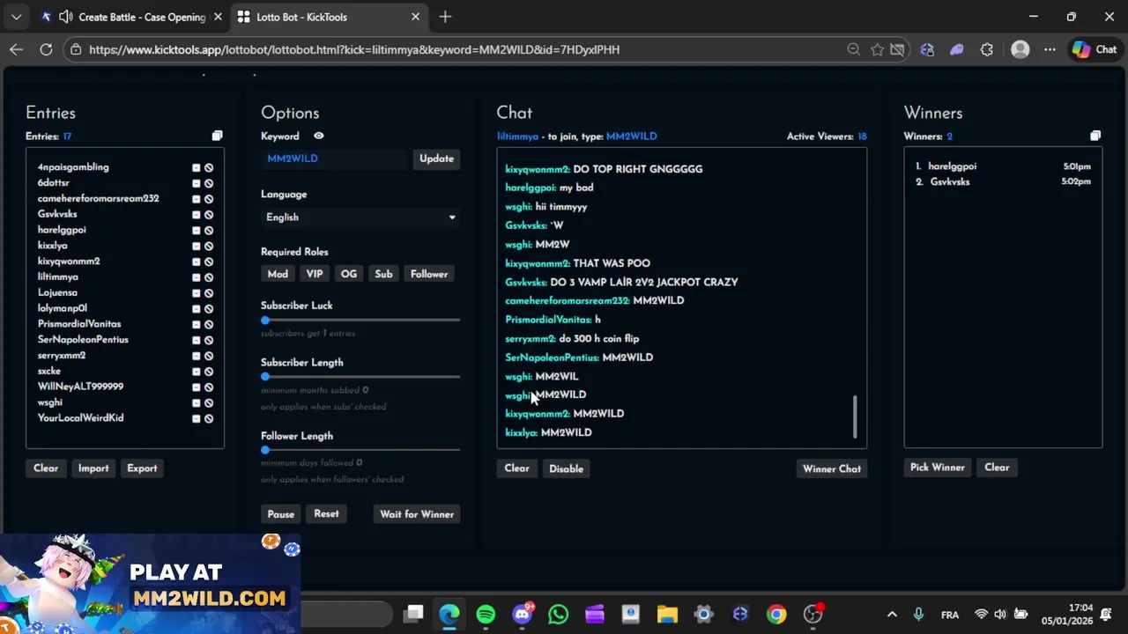Toggle VIP required role

[x=315, y=274]
